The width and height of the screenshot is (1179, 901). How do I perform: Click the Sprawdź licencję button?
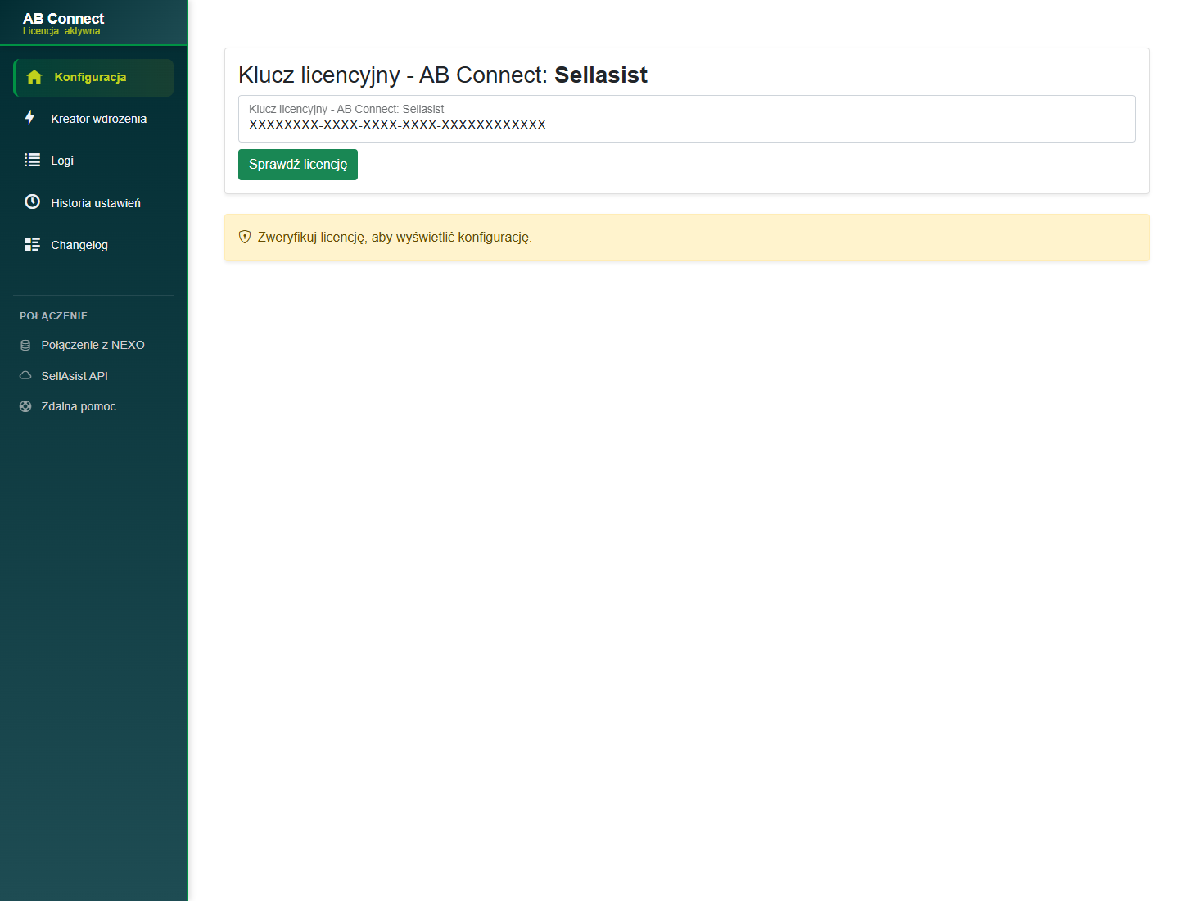(298, 165)
